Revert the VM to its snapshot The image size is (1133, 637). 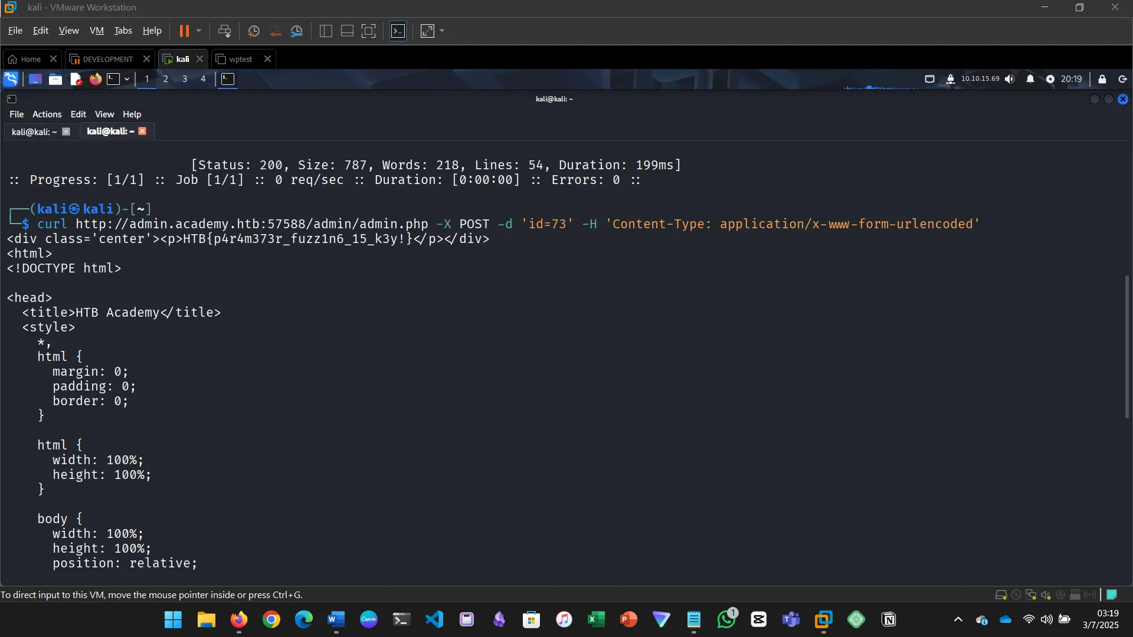coord(275,31)
